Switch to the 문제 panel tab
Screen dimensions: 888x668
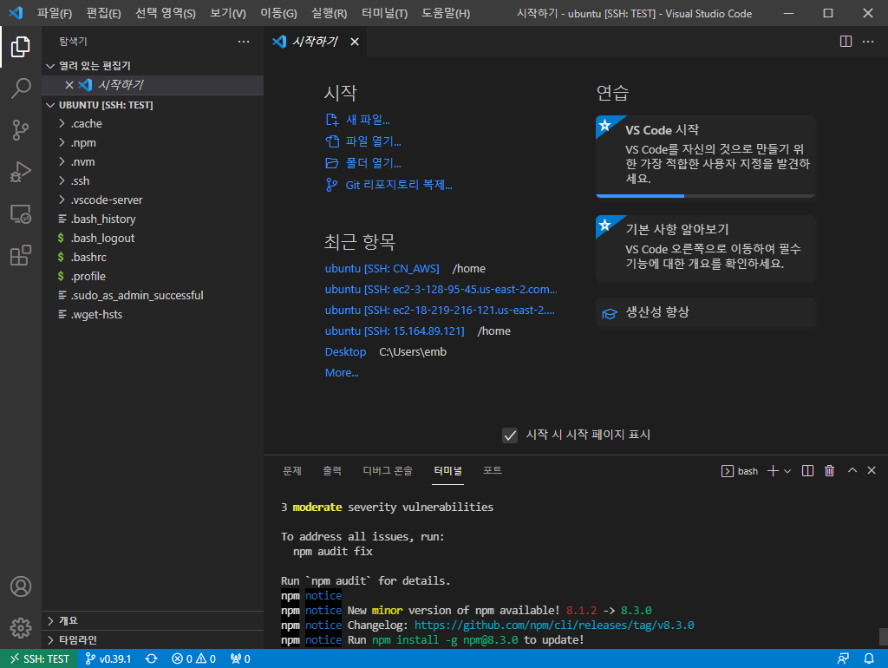(x=292, y=471)
